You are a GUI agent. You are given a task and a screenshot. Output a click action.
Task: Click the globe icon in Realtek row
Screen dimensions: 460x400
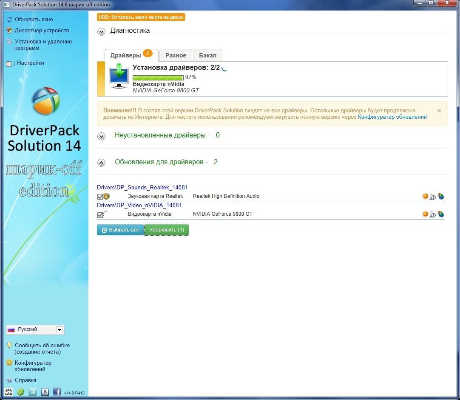(440, 196)
